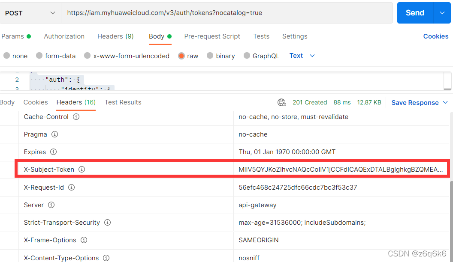Open the Tests tab
Screen dimensions: 453x262
pos(261,36)
